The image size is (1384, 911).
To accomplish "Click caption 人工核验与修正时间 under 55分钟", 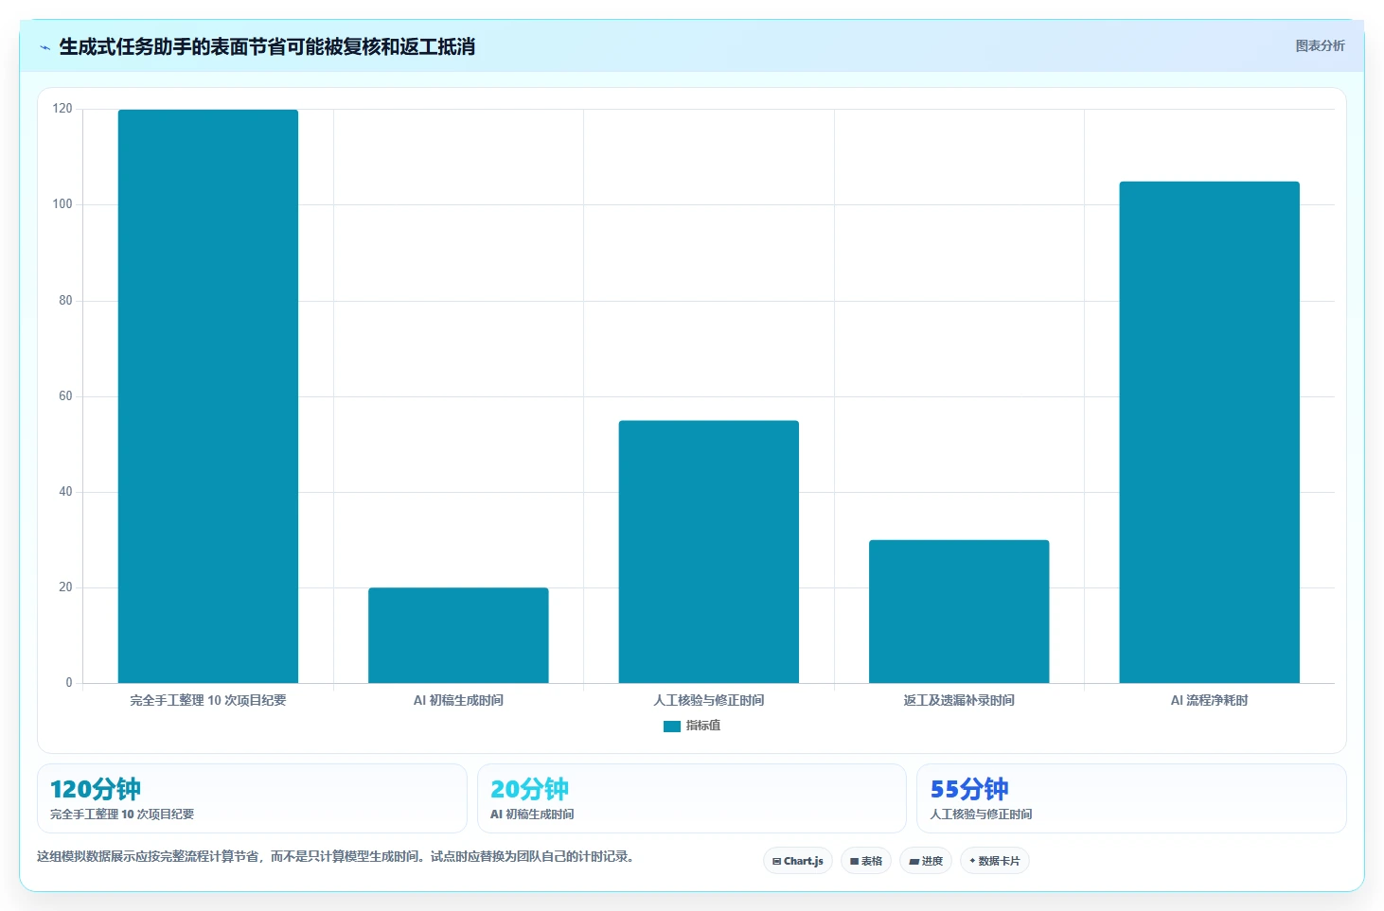I will [x=981, y=815].
